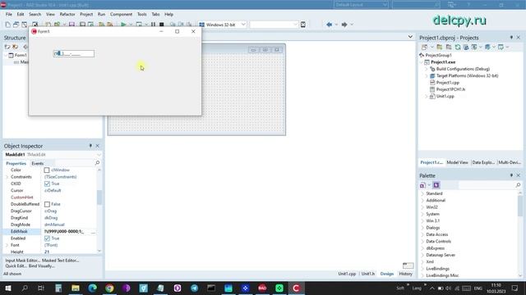Click the Input Mask Editor link
The height and width of the screenshot is (295, 526).
pyautogui.click(x=22, y=261)
